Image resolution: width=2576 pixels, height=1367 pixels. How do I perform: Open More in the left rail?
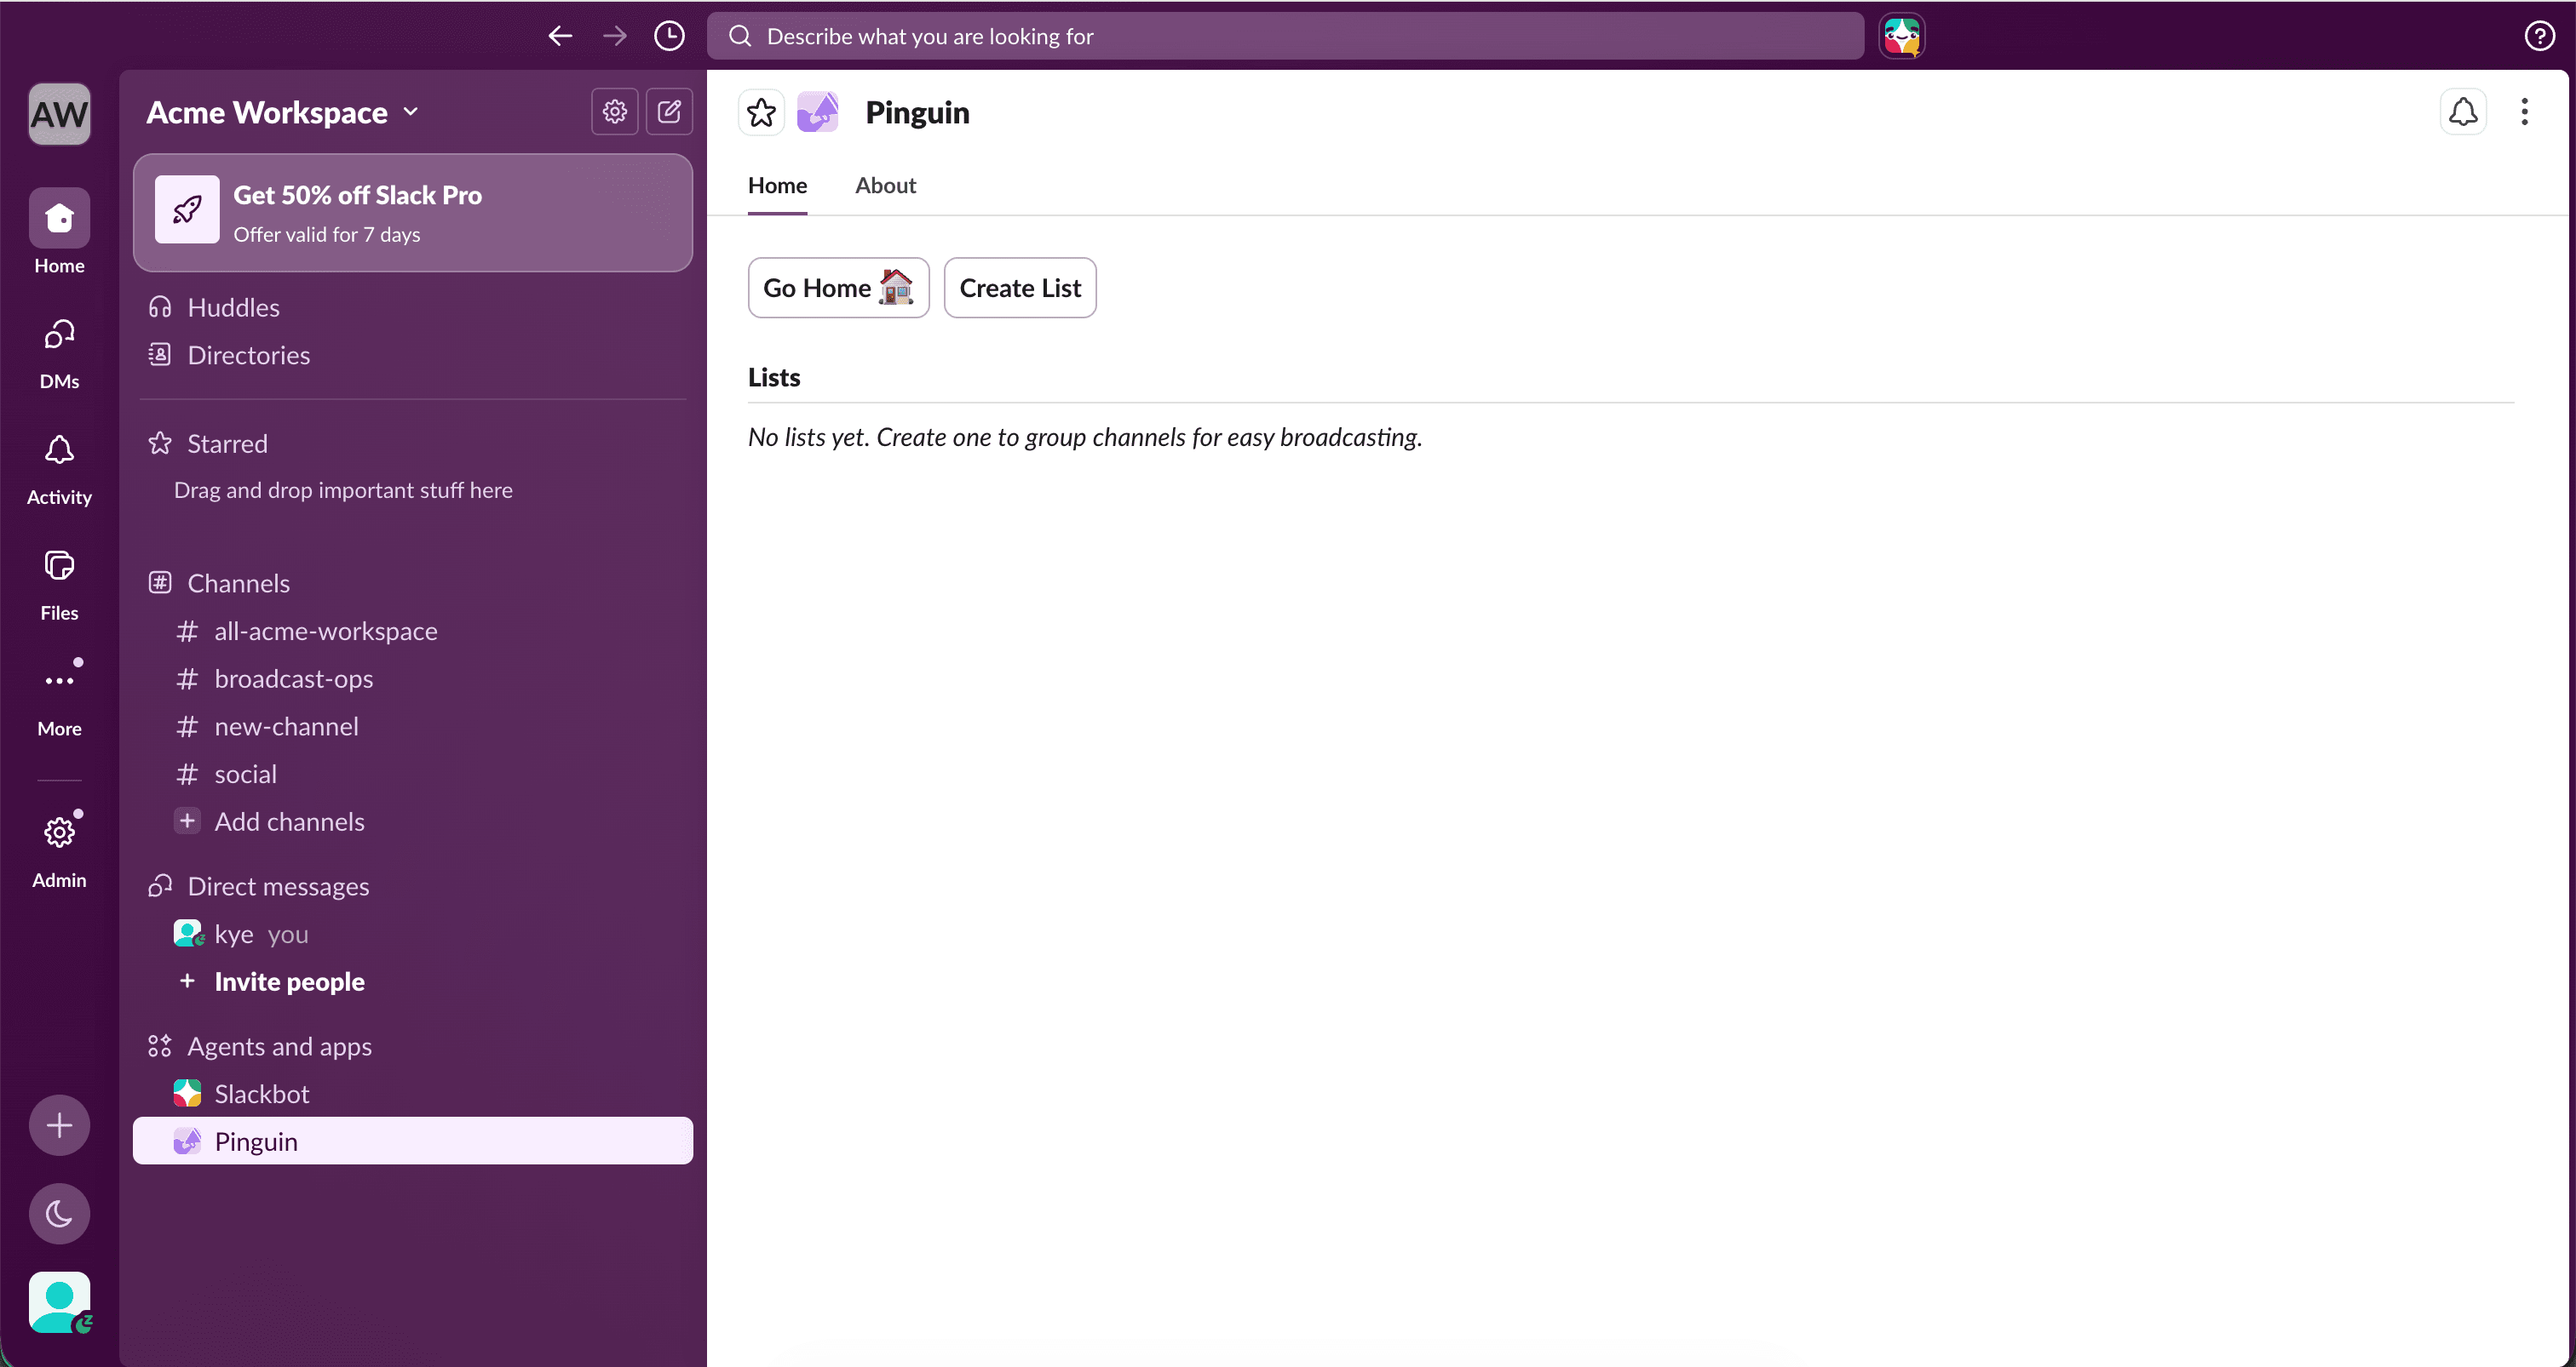pos(59,699)
